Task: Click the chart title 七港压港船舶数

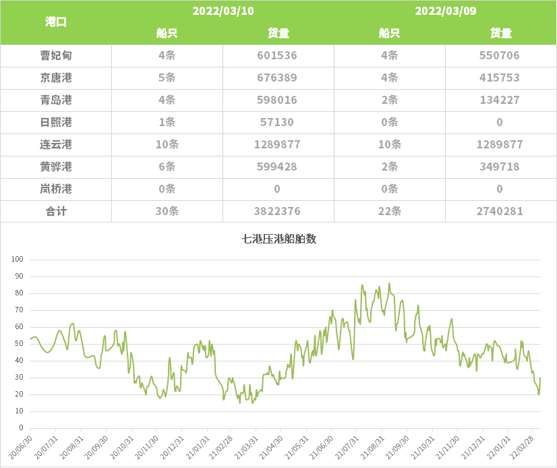Action: (278, 239)
